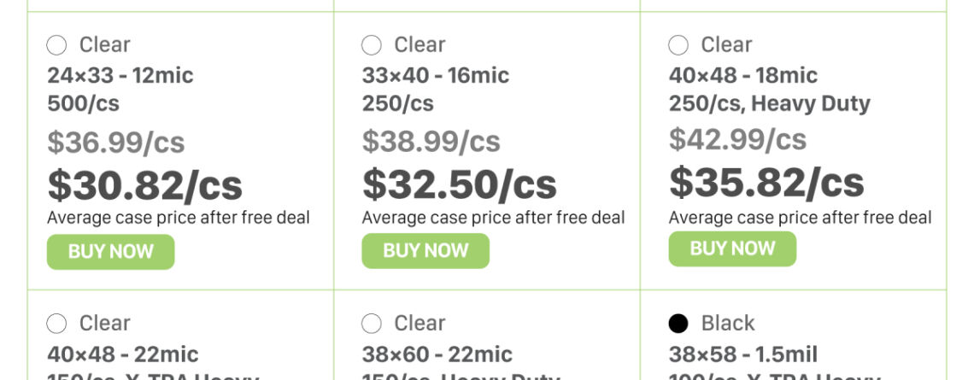Click the $35.82/cs sale price

tap(766, 182)
